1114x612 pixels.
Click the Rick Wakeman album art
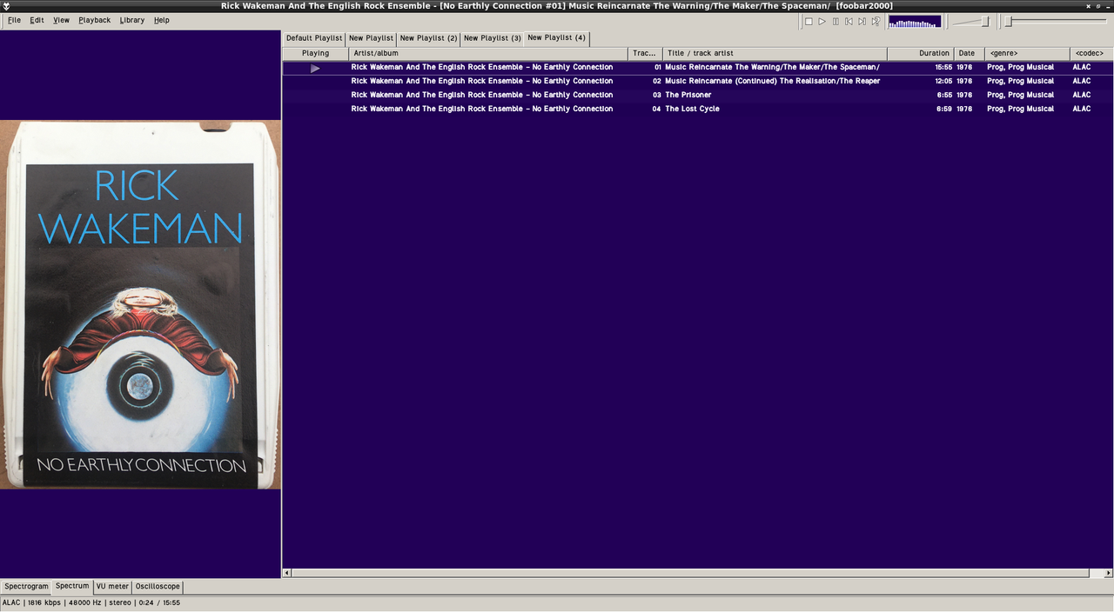pos(140,304)
